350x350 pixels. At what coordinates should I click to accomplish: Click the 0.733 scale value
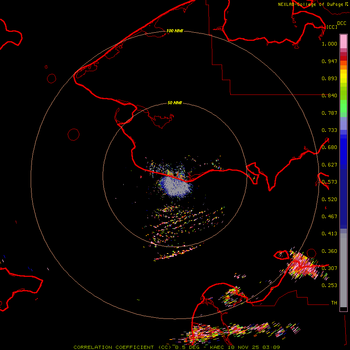coord(329,130)
